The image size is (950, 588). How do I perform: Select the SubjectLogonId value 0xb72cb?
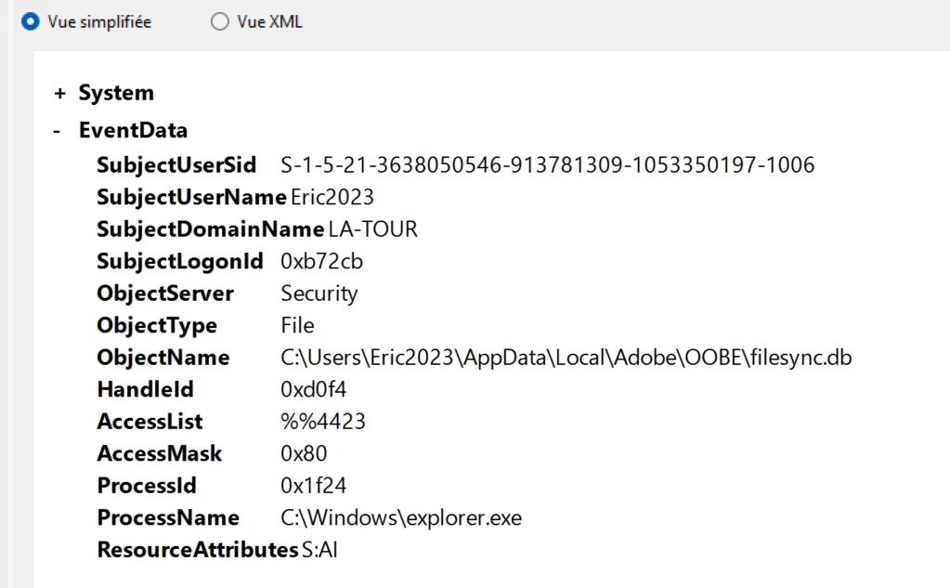(x=321, y=261)
